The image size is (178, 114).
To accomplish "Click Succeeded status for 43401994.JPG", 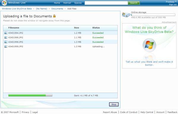I will 98,33.
